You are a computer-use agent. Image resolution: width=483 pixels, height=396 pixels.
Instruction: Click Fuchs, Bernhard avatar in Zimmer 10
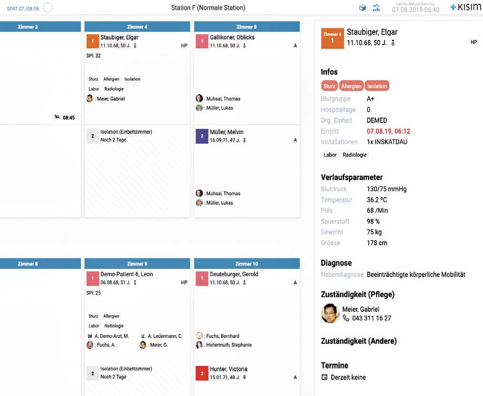(x=199, y=336)
